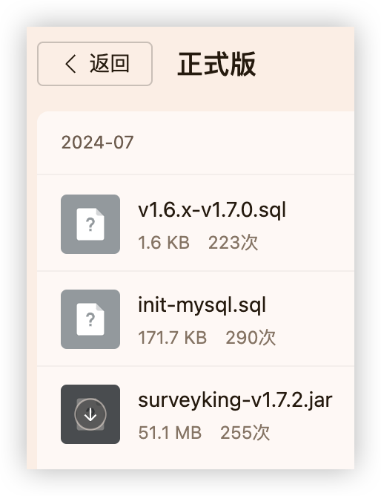Click the init-mysql.sql unknown-file icon
This screenshot has width=381, height=496.
(90, 319)
